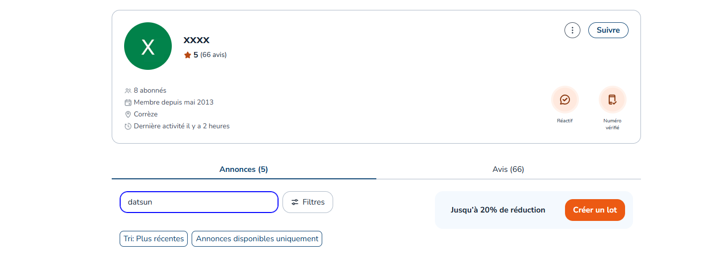Switch to the Annonces (5) tab

pos(244,169)
